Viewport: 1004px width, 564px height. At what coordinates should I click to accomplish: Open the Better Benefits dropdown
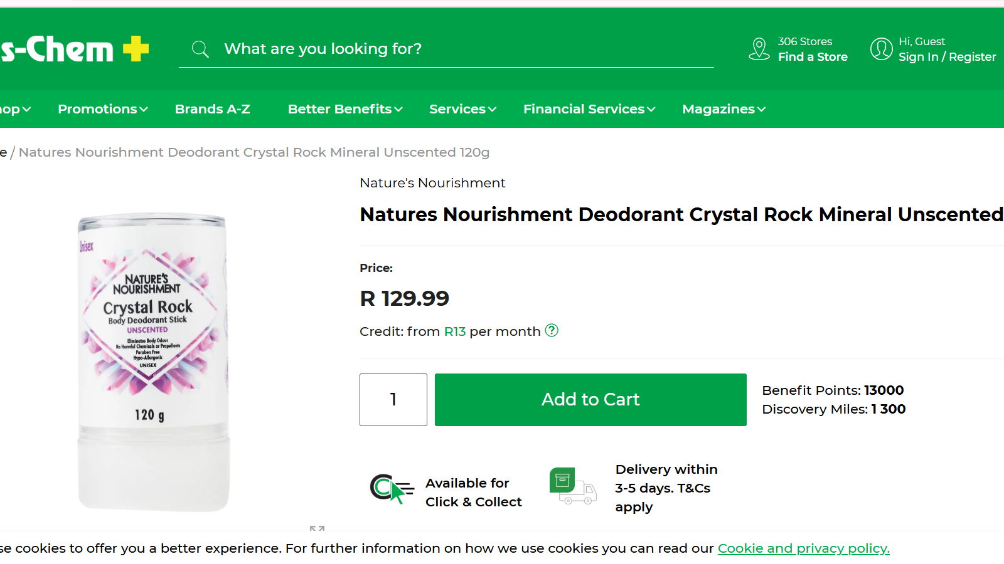coord(345,109)
